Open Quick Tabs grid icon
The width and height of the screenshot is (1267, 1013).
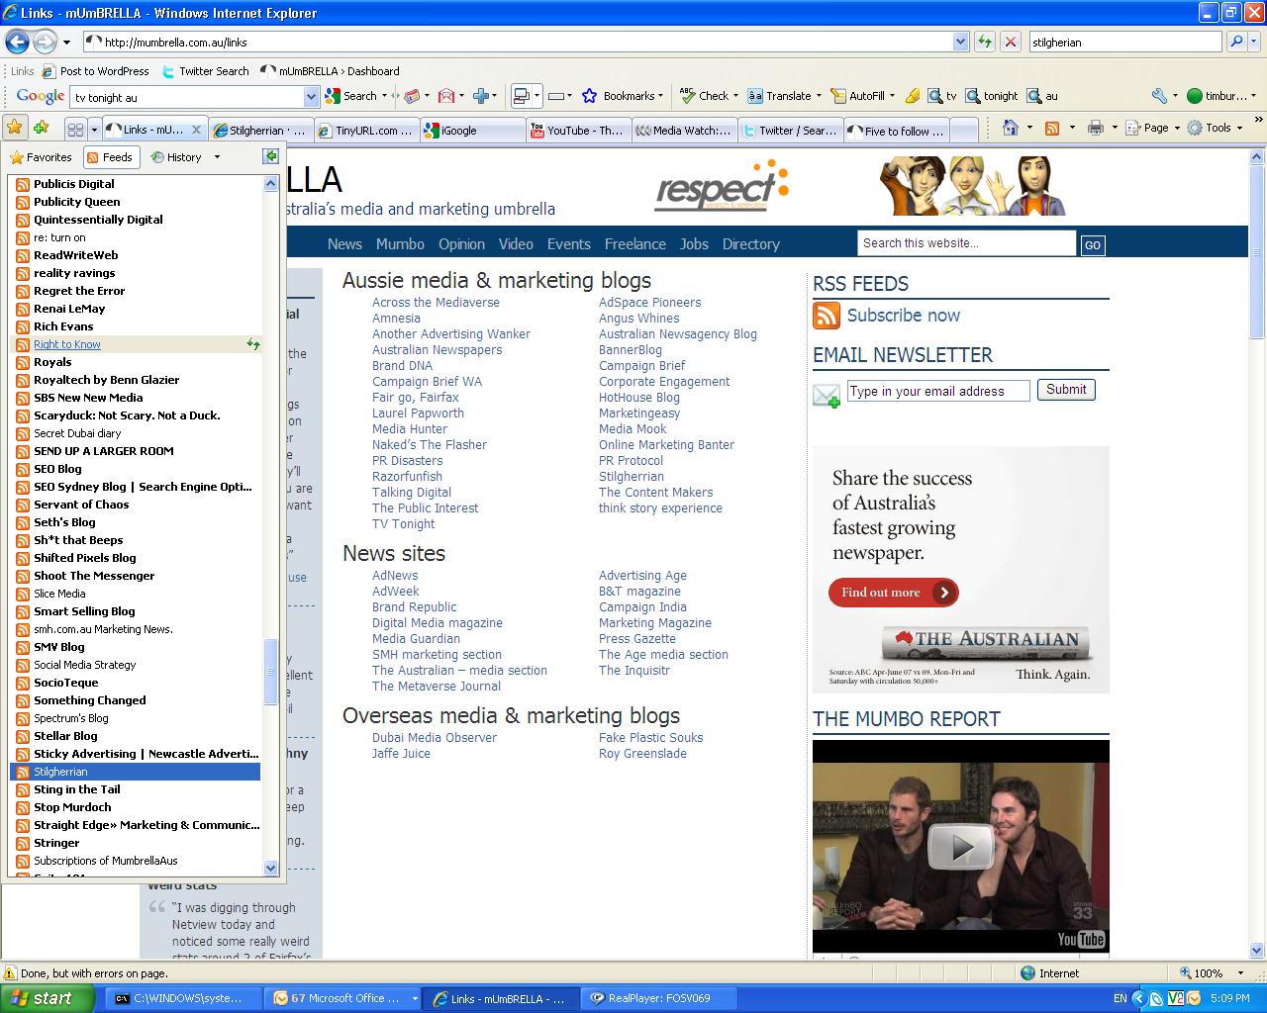(x=75, y=130)
